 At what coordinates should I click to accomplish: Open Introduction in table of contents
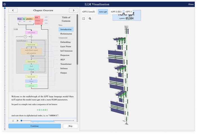pyautogui.click(x=66, y=29)
